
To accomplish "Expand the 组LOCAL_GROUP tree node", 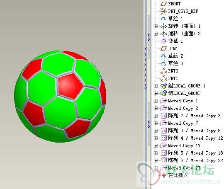I will [x=156, y=93].
